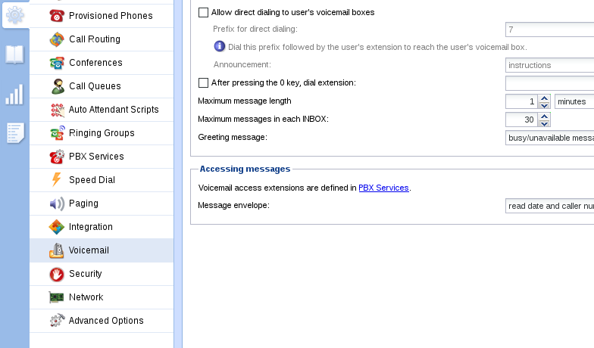
Task: Increase maximum message length value
Action: pyautogui.click(x=544, y=98)
